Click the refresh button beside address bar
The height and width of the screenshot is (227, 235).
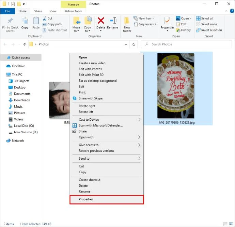[134, 44]
